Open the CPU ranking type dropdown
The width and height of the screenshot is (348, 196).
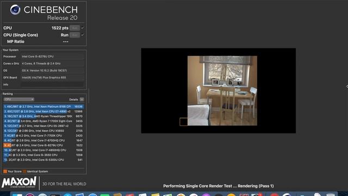pos(19,99)
